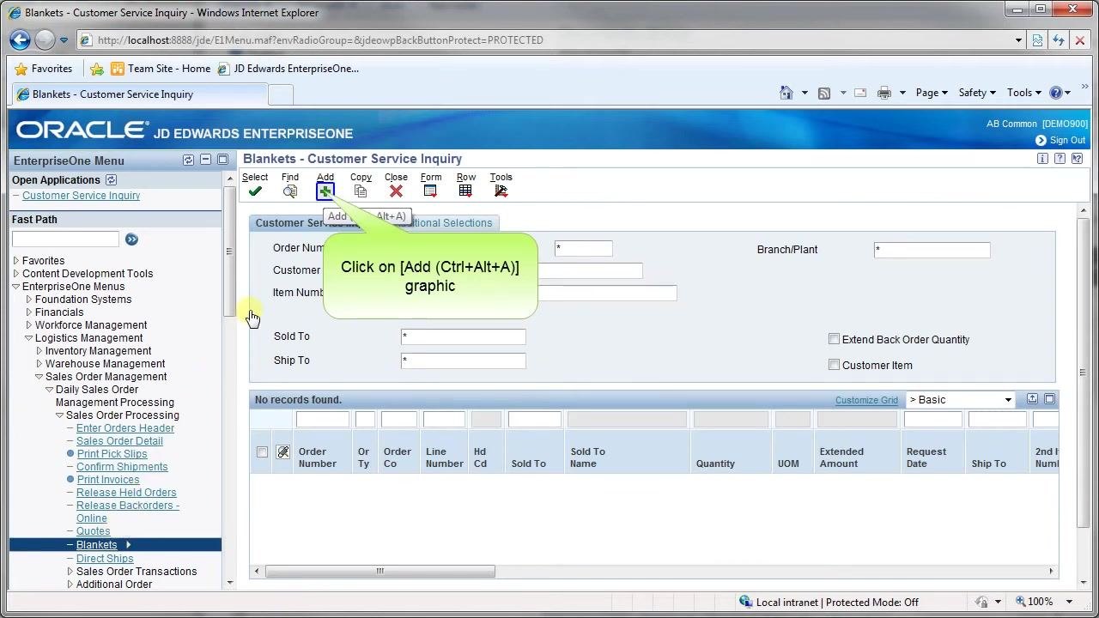The image size is (1099, 618).
Task: Open Internet Explorer's Tools menu
Action: tap(1024, 93)
